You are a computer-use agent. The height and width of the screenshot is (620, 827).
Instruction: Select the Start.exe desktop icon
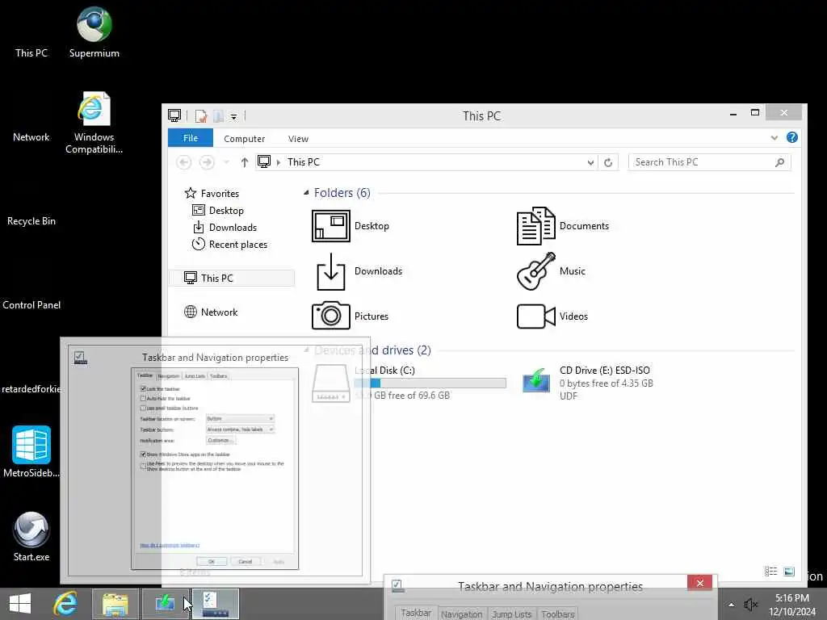[x=31, y=536]
